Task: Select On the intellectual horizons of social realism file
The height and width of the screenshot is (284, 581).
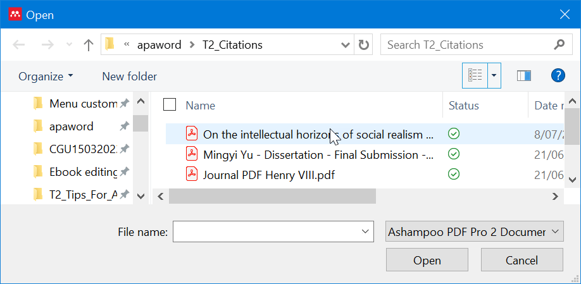Action: [365, 134]
